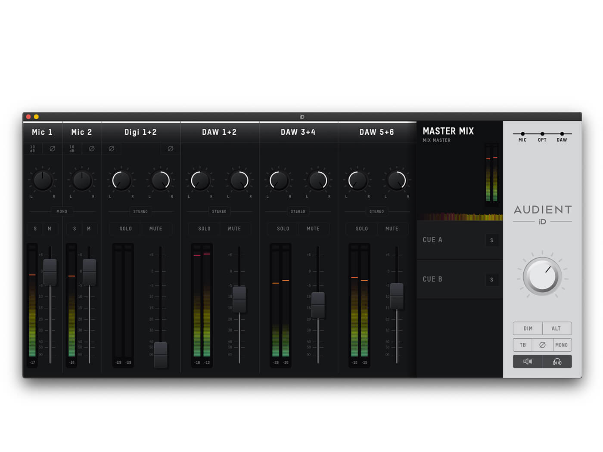This screenshot has height=452, width=603.
Task: Select the speaker output icon
Action: click(x=528, y=362)
